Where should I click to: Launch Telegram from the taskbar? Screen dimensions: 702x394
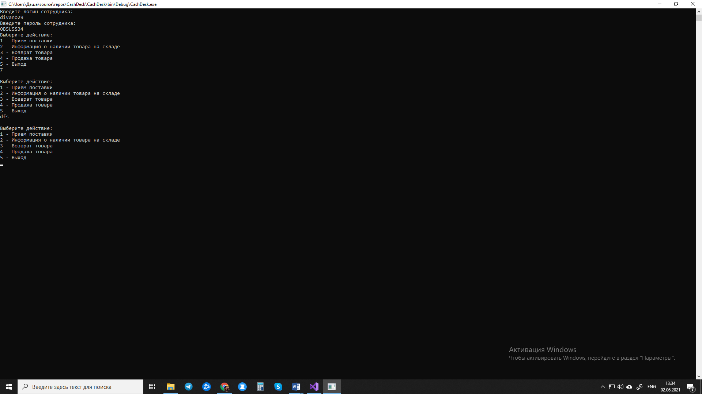point(188,387)
